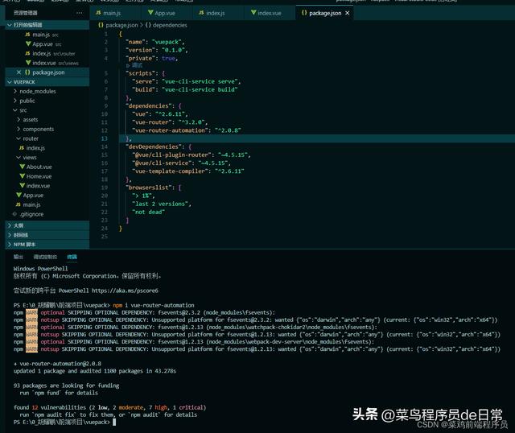515x433 pixels.
Task: Click package.json in the breadcrumb
Action: point(122,25)
